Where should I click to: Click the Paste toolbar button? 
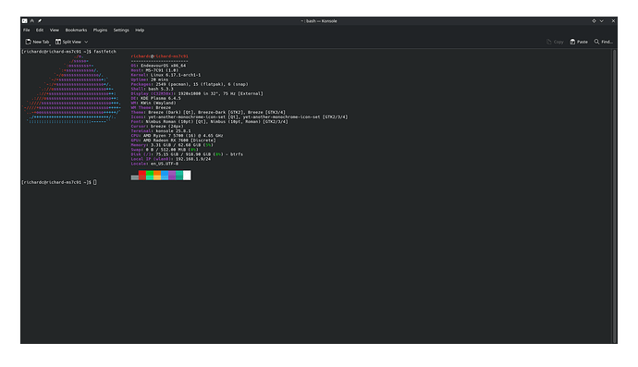(x=579, y=42)
